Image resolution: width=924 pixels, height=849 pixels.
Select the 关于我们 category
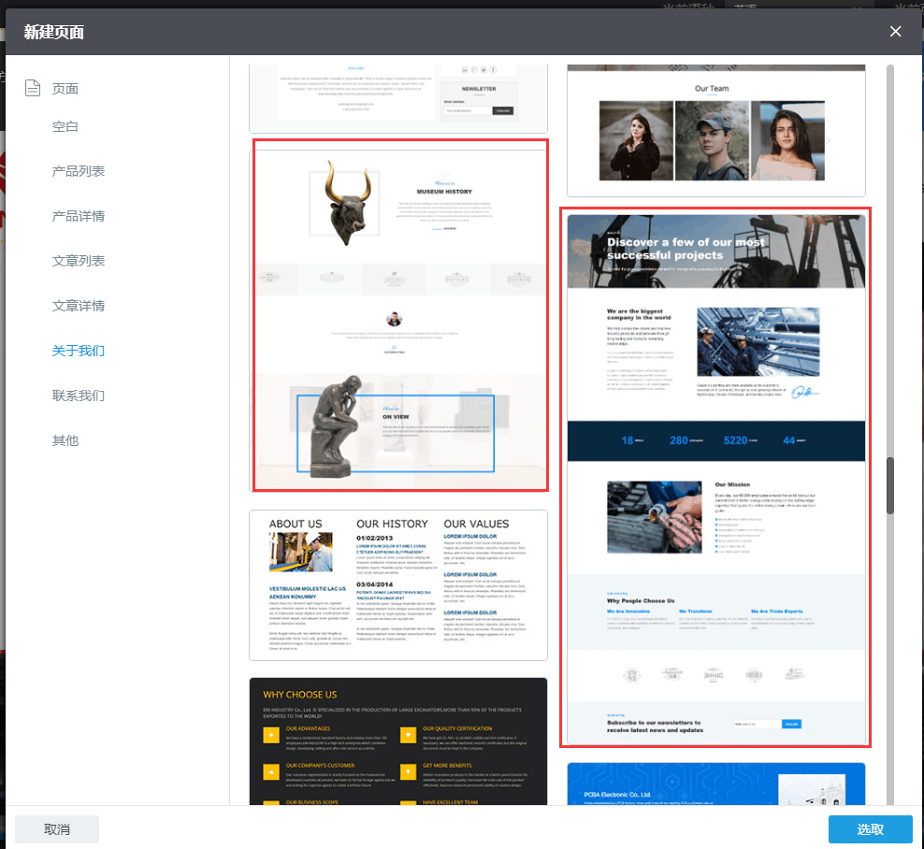79,351
